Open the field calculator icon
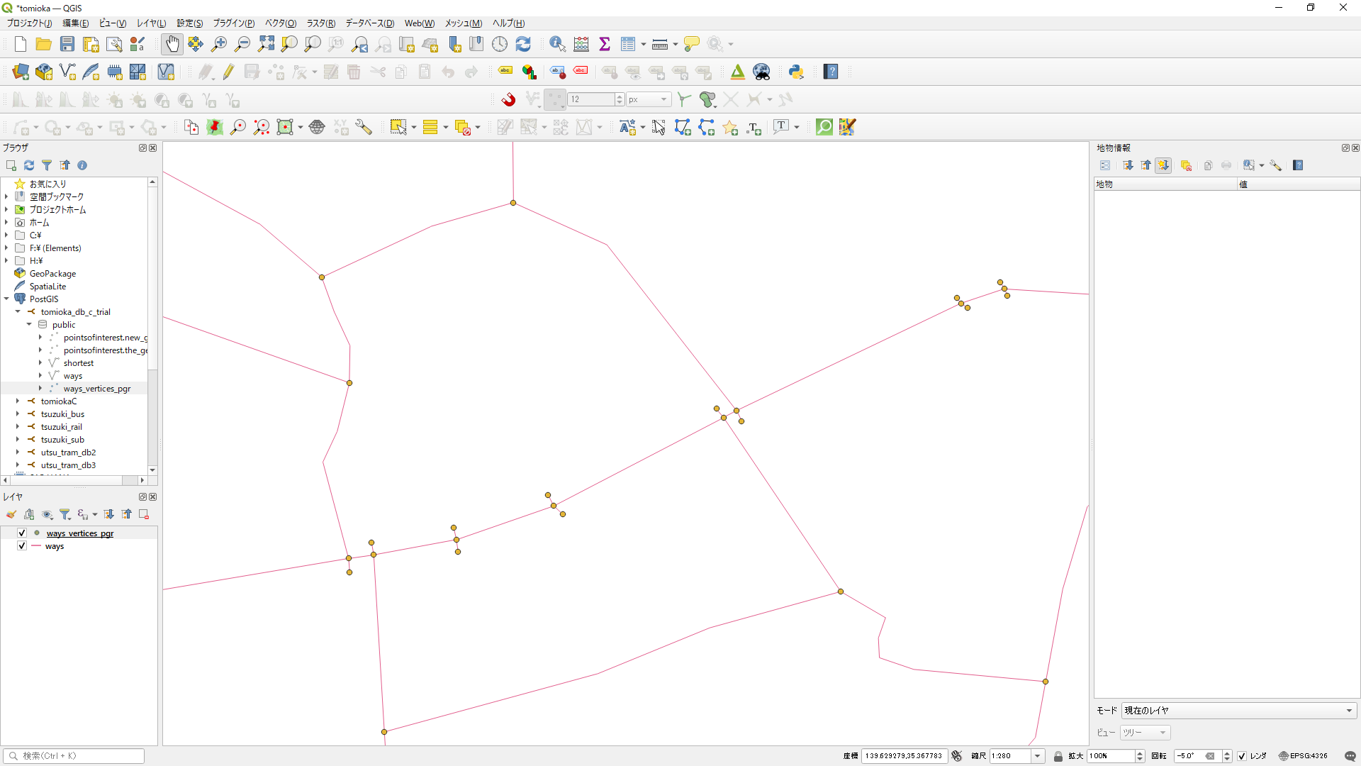Viewport: 1361px width, 766px height. tap(581, 44)
